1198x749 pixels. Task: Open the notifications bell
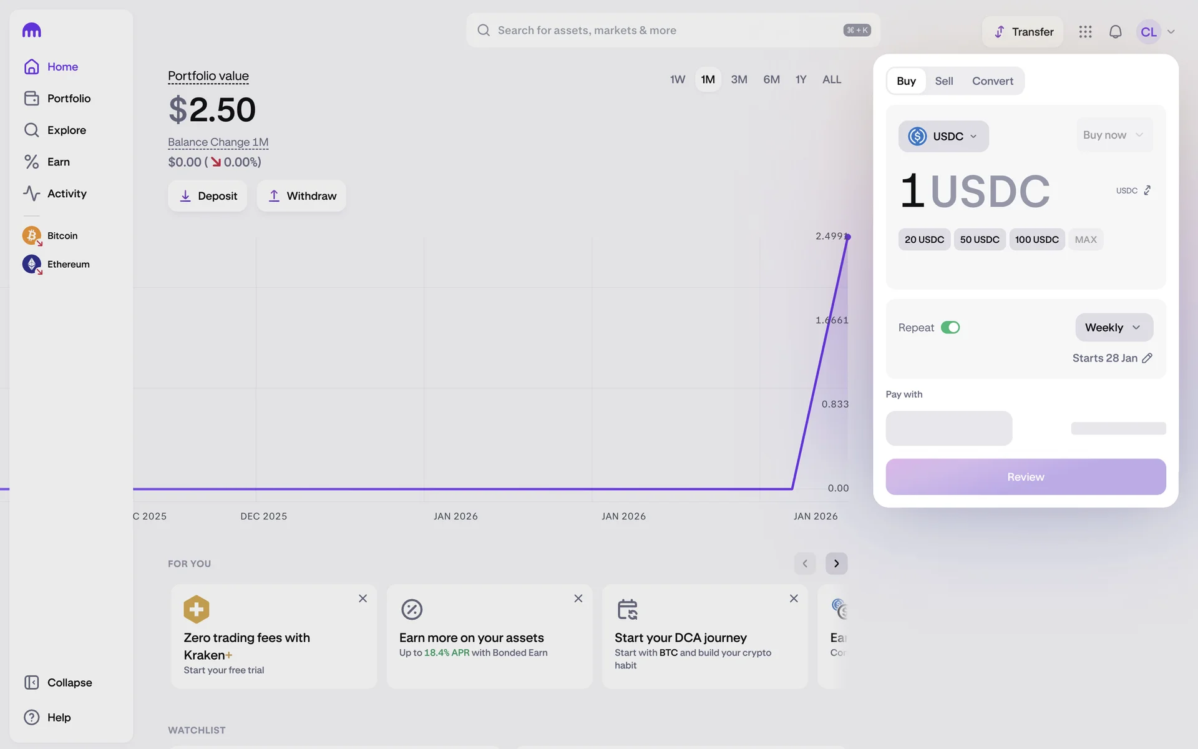pyautogui.click(x=1115, y=32)
